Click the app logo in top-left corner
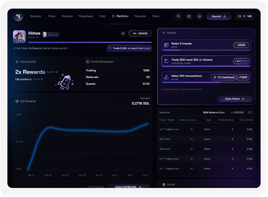 coord(18,16)
